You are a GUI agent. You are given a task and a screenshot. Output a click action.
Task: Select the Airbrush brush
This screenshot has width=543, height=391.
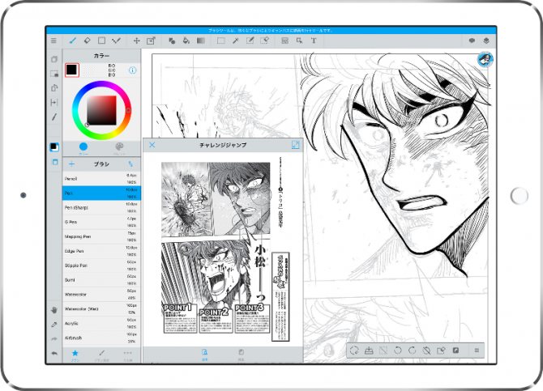tap(101, 338)
